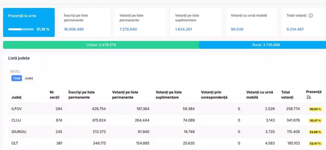
Task: Click ILFOV's 60,63 % turnout badge
Action: [x=315, y=109]
